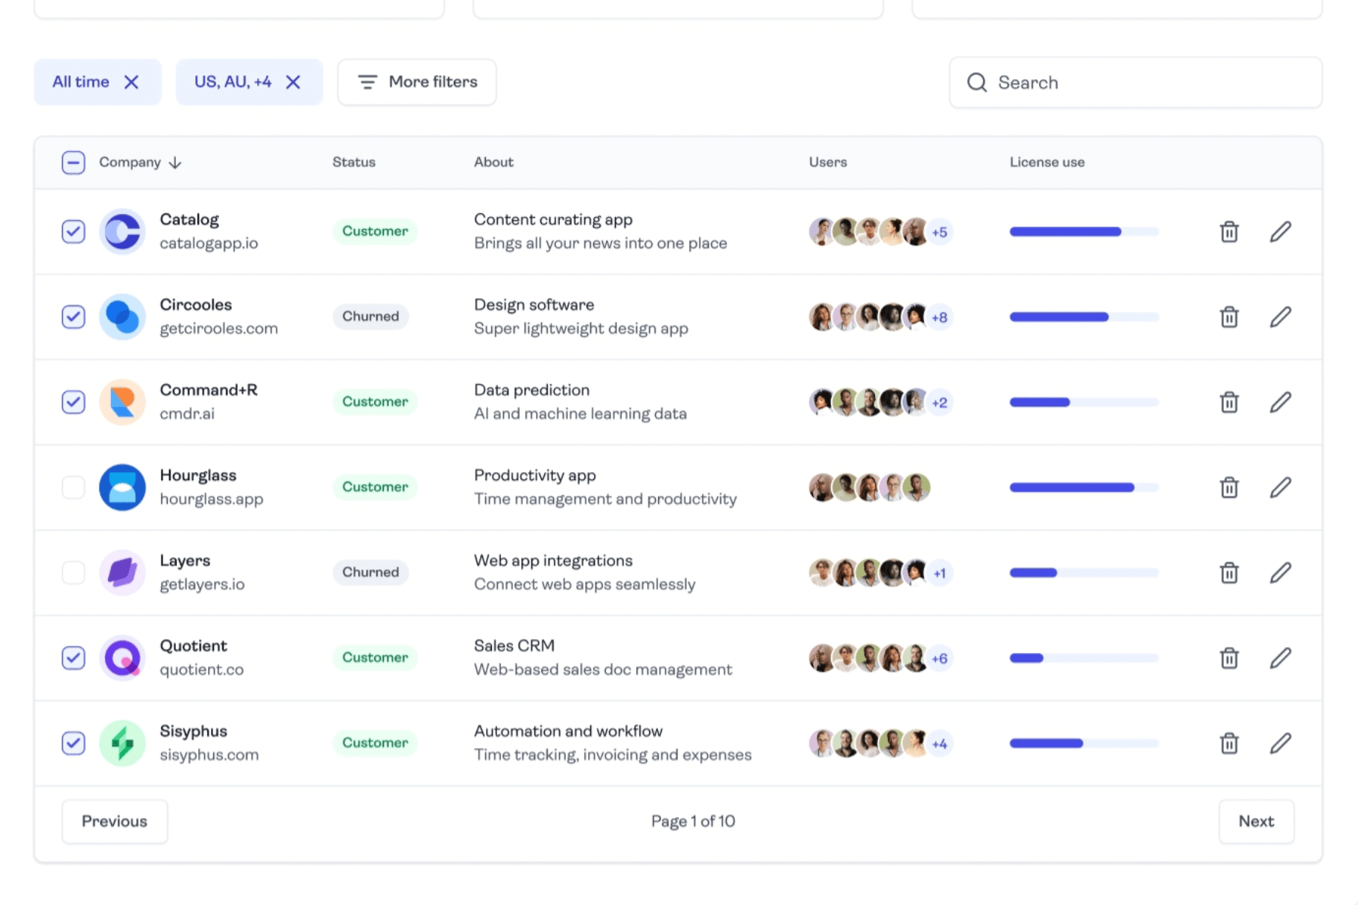Screen dimensions: 1358x905
Task: Edit the Circooles row with pencil icon
Action: pyautogui.click(x=1280, y=317)
